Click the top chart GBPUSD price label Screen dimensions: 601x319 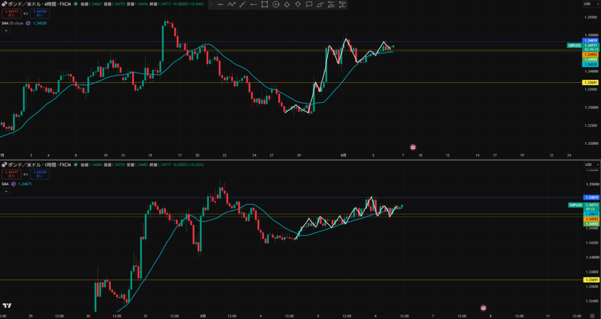pyautogui.click(x=575, y=45)
